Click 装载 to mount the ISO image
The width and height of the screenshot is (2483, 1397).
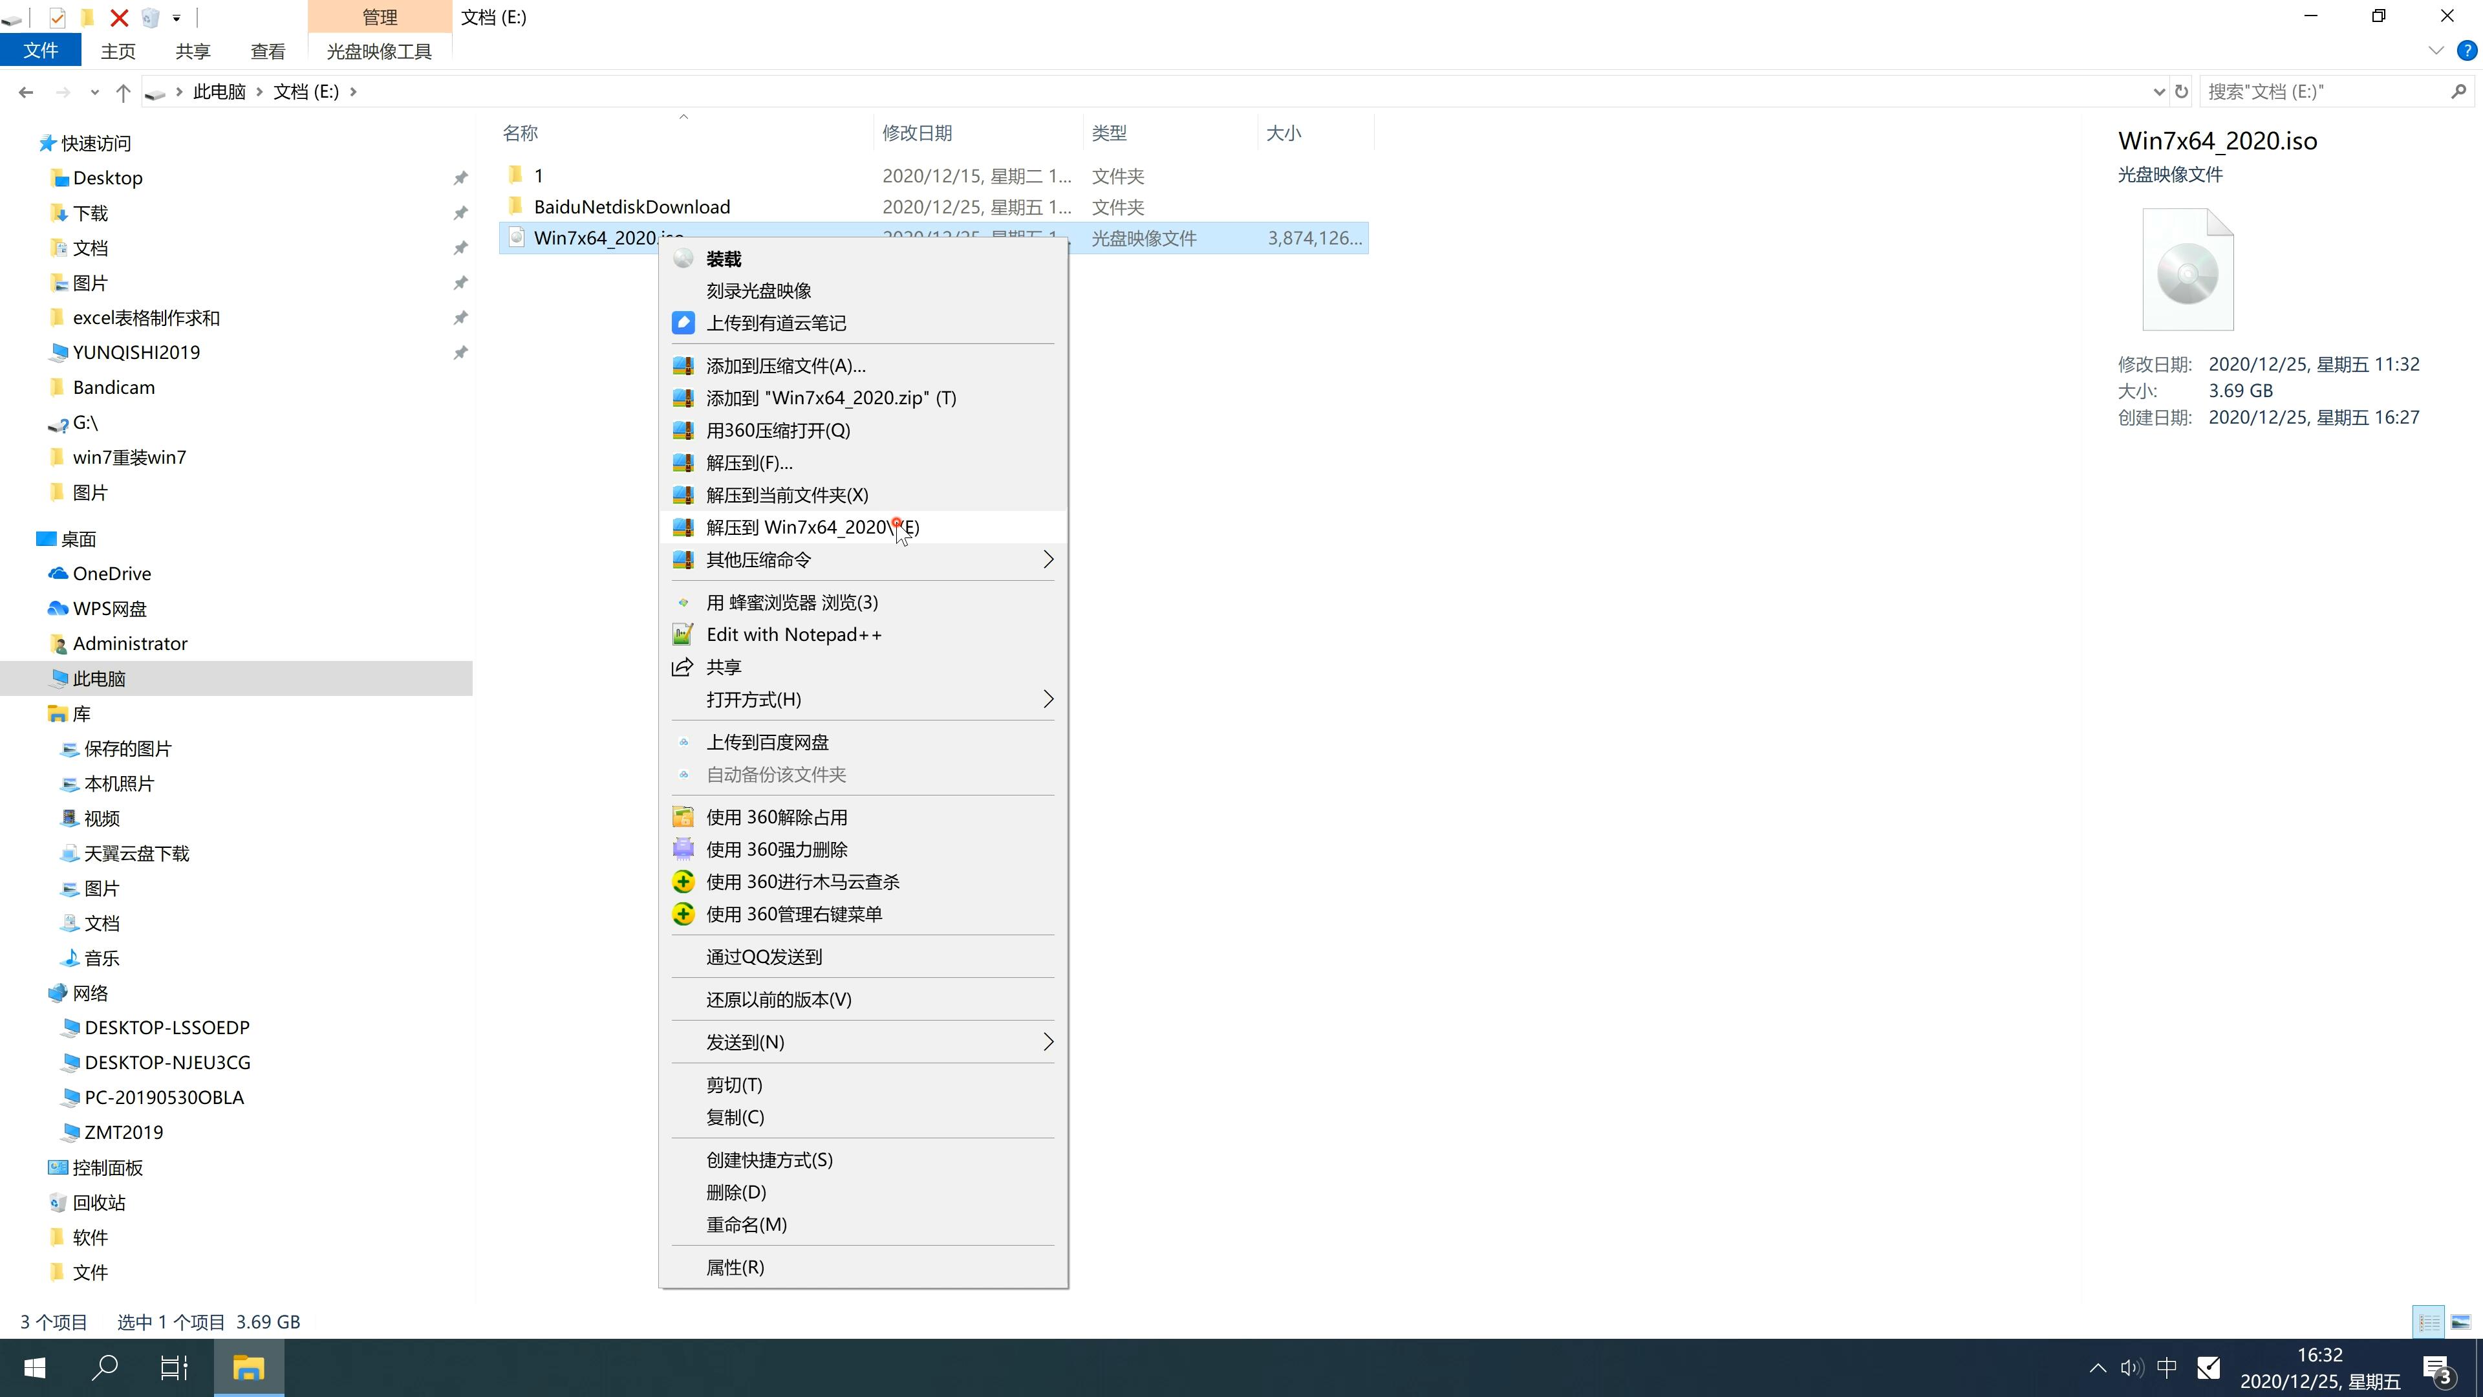(x=725, y=257)
